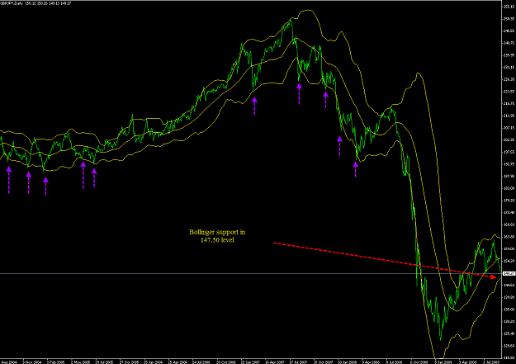Click the '10 Jan 2008' date label
516x364 pixels.
pyautogui.click(x=348, y=362)
